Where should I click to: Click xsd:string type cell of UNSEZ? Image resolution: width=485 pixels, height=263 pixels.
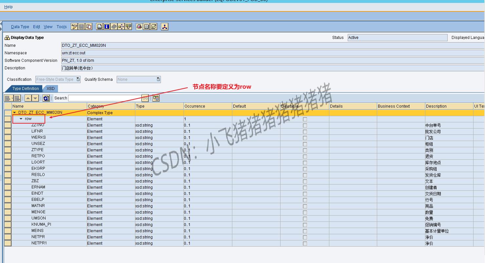159,144
